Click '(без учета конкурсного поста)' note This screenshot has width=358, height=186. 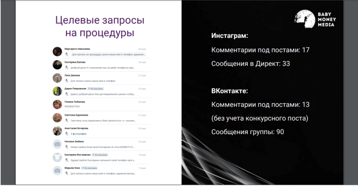point(260,118)
